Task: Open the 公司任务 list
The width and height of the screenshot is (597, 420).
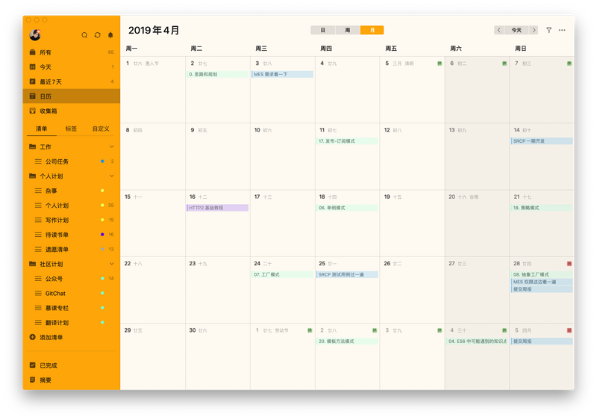Action: 71,161
